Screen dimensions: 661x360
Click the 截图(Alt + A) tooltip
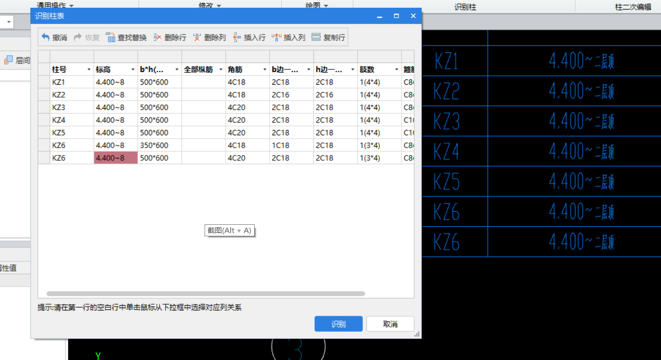(x=230, y=231)
